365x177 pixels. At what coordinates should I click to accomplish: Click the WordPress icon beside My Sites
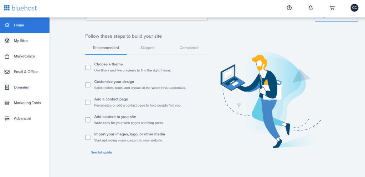click(x=7, y=41)
